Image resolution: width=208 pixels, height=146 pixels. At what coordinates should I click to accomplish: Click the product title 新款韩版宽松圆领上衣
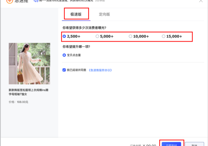28,92
